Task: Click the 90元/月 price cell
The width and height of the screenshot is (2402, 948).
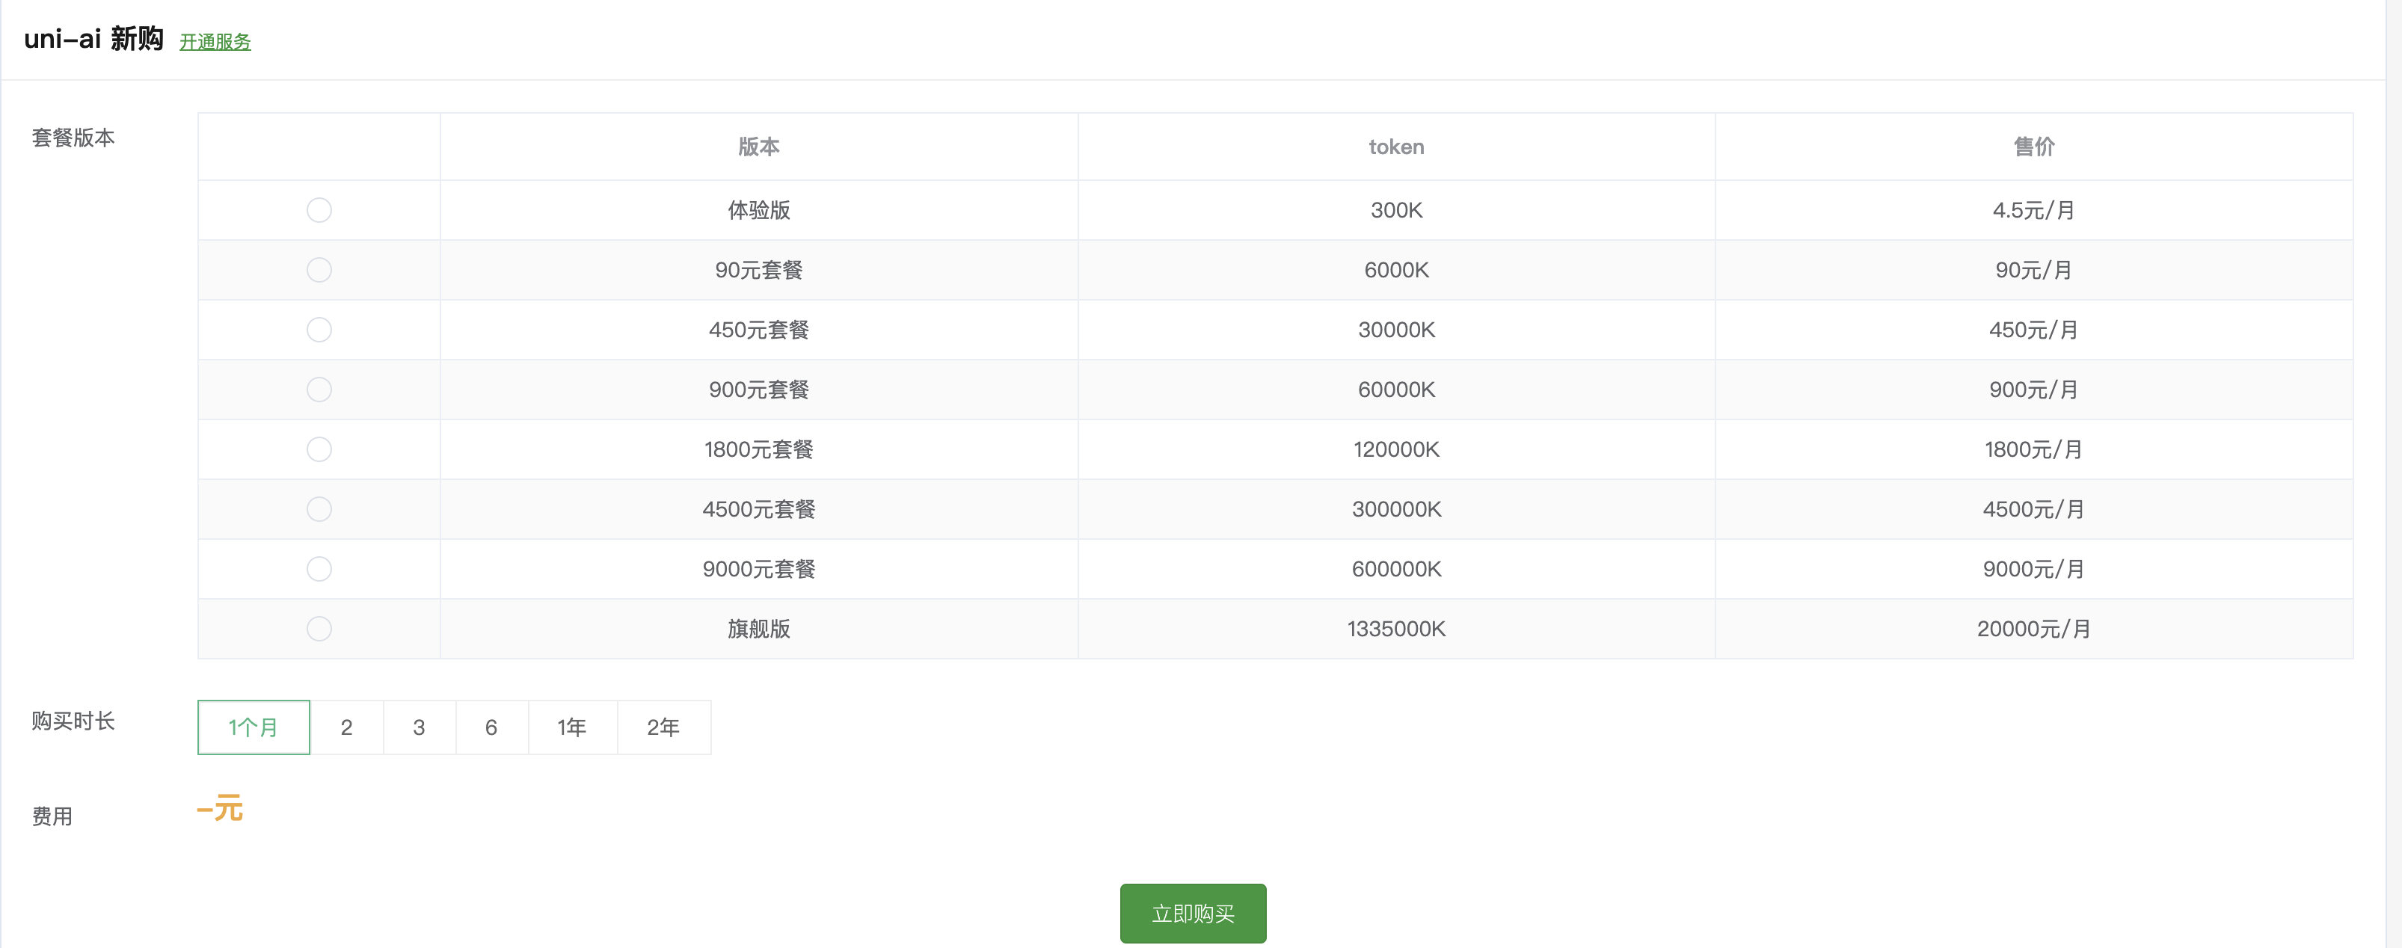Action: (x=2033, y=269)
